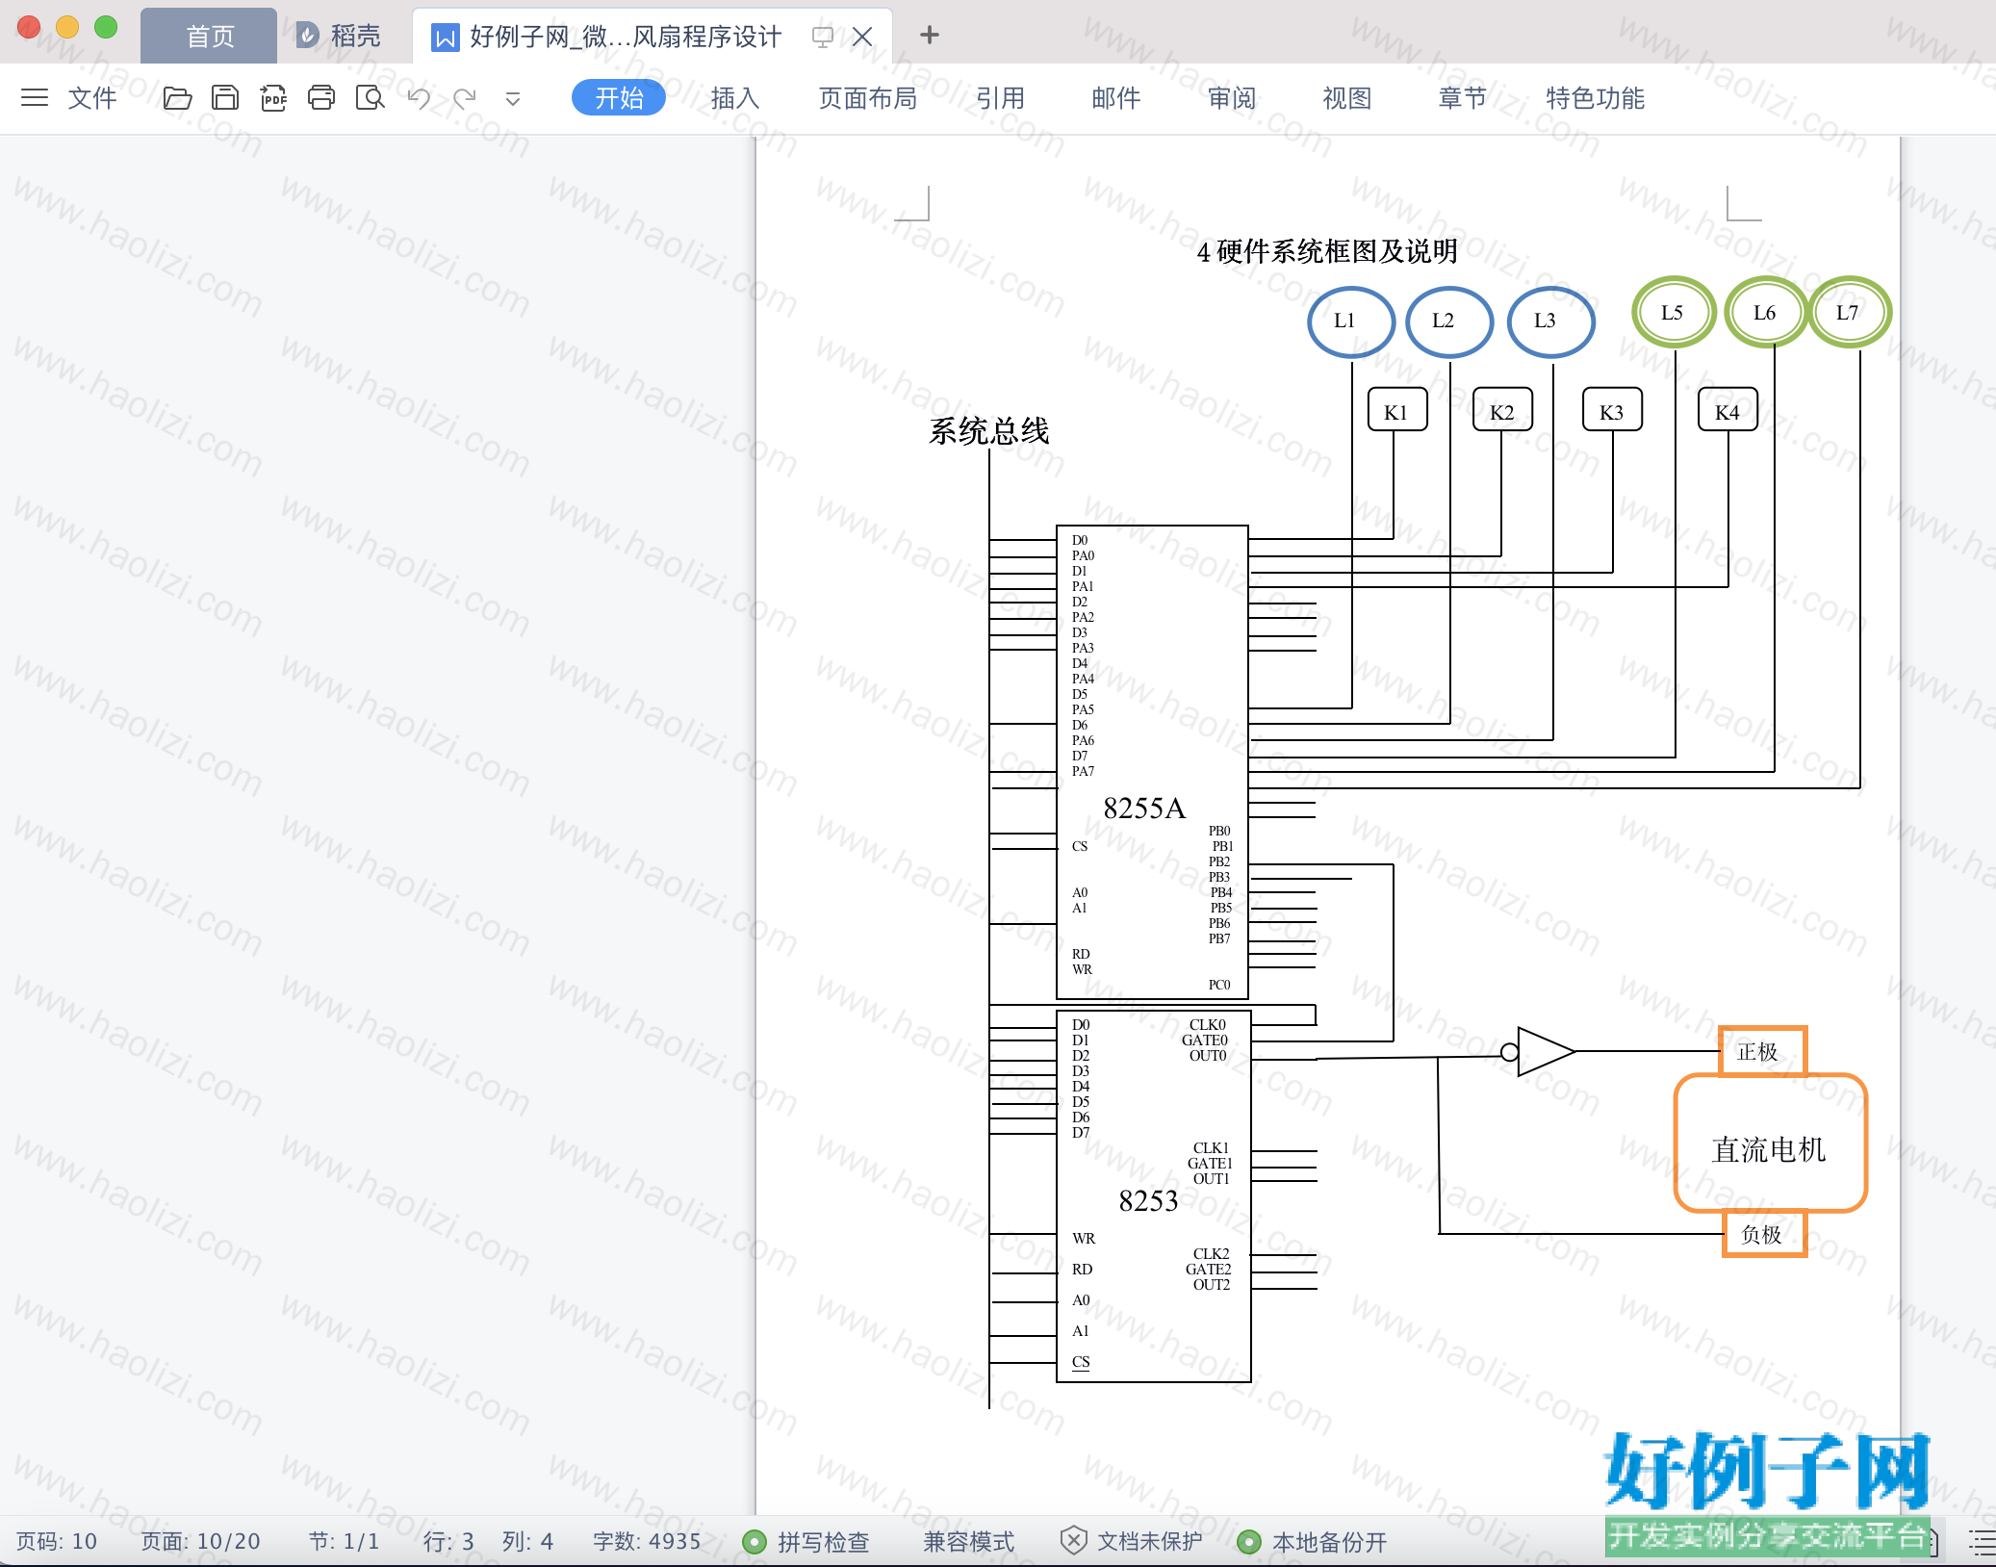Switch to the 插入 tab
The width and height of the screenshot is (1996, 1567).
point(735,97)
